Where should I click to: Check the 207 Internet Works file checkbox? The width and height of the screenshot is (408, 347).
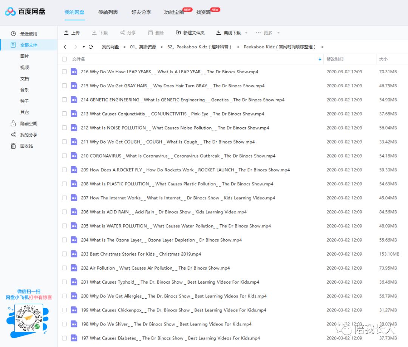pos(64,198)
